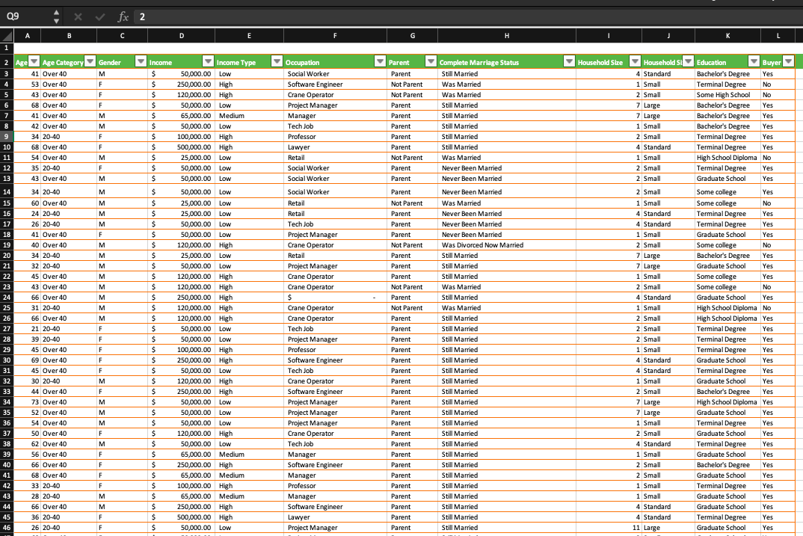Open the Income filter dropdown
Viewport: 803px width, 536px height.
pyautogui.click(x=208, y=61)
